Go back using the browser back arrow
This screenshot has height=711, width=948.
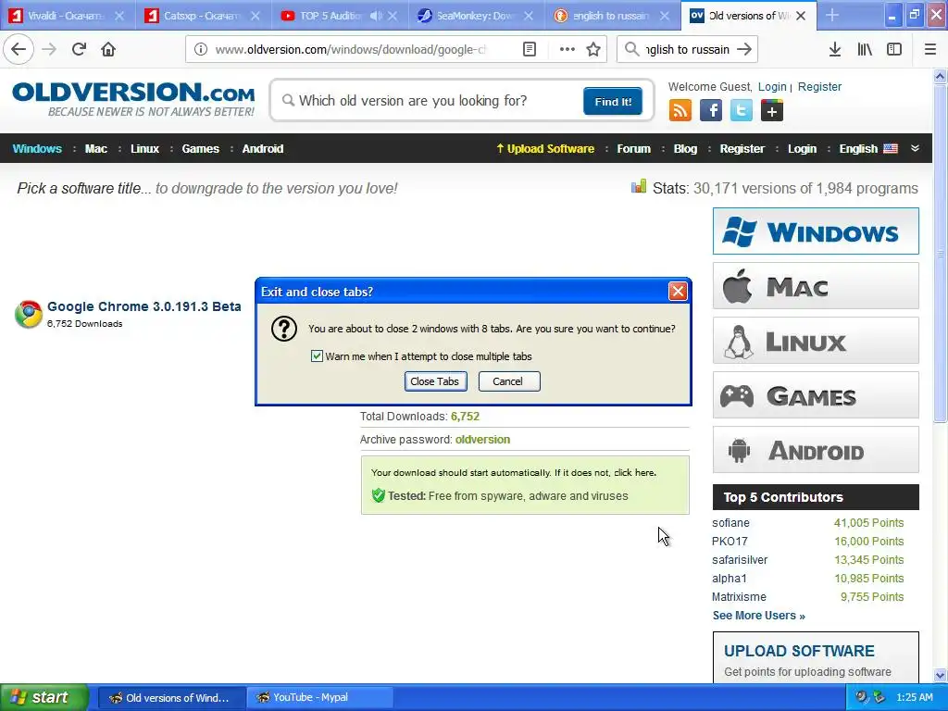tap(19, 50)
